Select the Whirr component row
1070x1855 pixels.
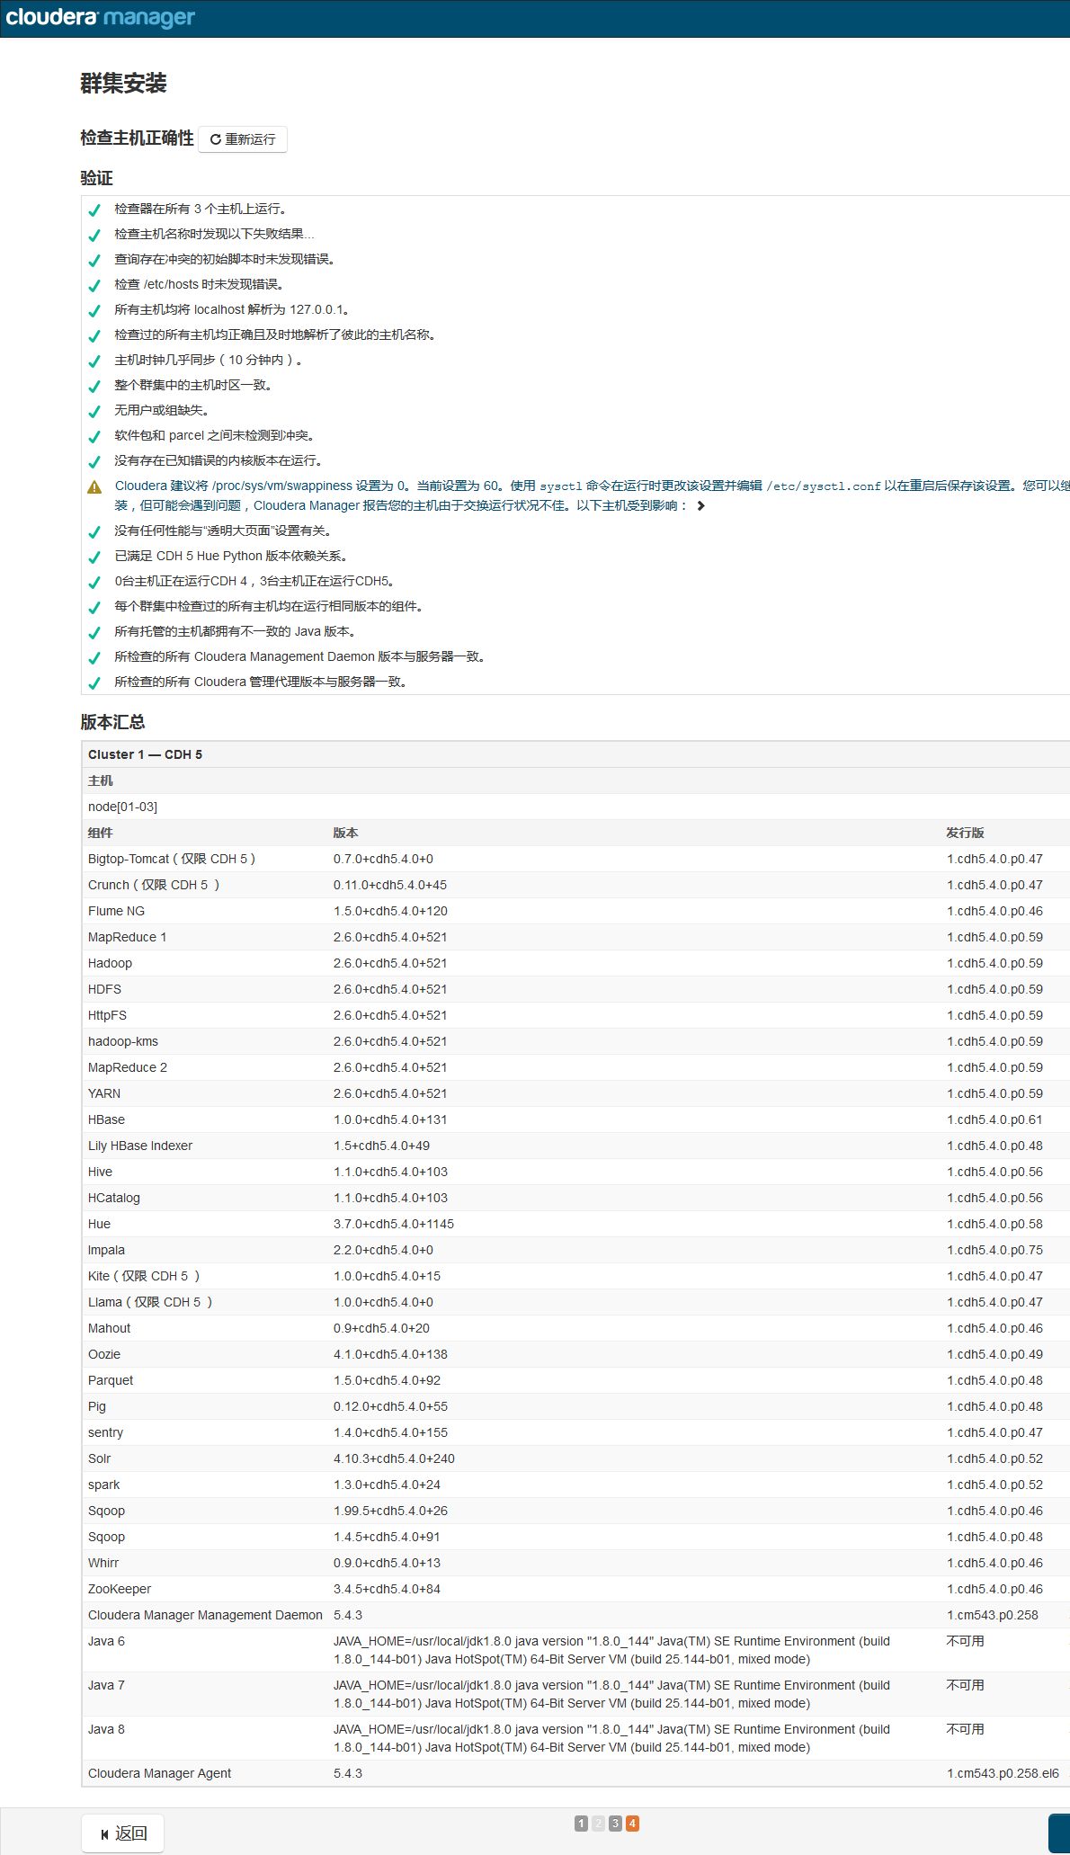(x=575, y=1563)
